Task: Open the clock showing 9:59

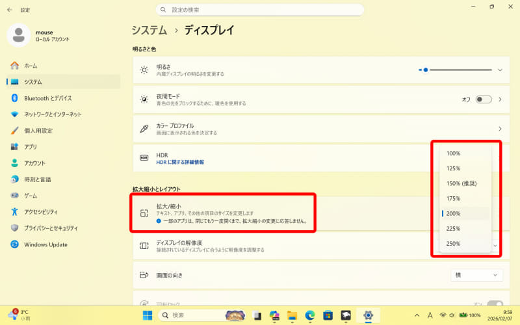Action: (500, 315)
